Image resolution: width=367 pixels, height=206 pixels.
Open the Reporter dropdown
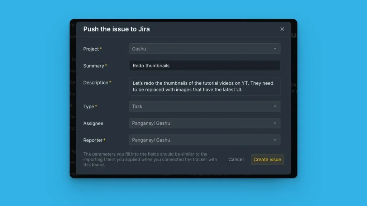[x=201, y=140]
